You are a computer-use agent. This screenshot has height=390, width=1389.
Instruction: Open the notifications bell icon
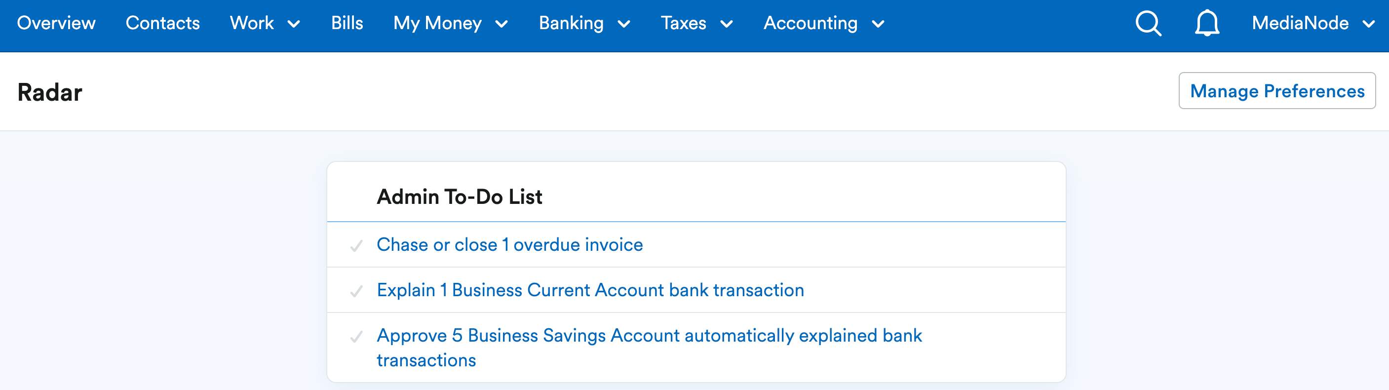point(1207,23)
